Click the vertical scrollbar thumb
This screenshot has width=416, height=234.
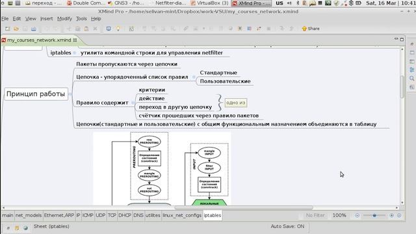(402, 86)
